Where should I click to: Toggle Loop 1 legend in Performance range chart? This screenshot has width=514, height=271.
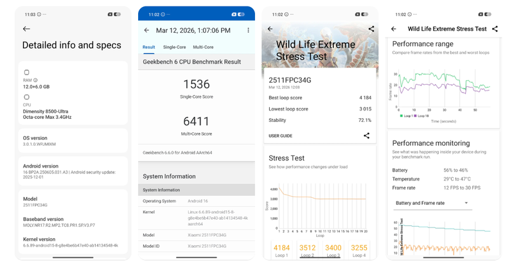pyautogui.click(x=405, y=116)
